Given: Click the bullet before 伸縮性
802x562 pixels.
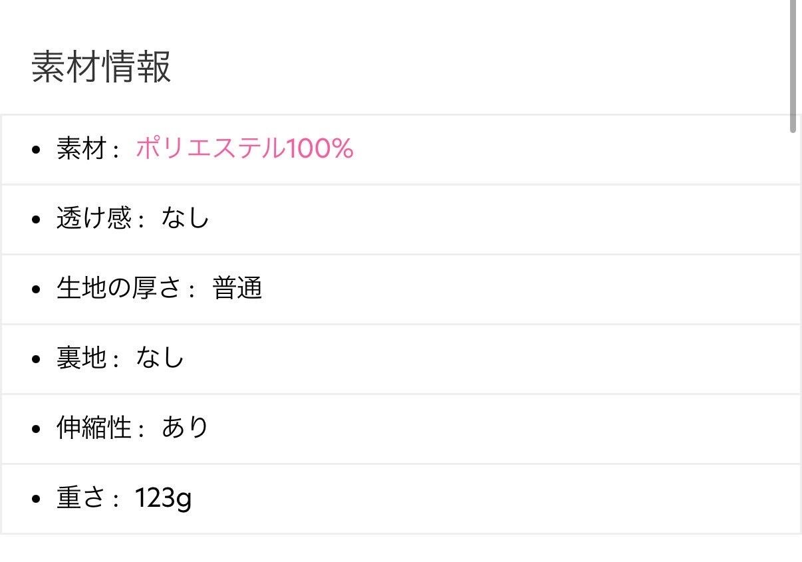Looking at the screenshot, I should [x=37, y=428].
